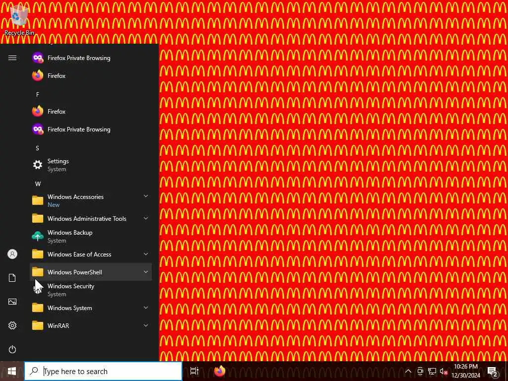This screenshot has height=381, width=508.
Task: Expand the Windows System folder
Action: point(91,308)
